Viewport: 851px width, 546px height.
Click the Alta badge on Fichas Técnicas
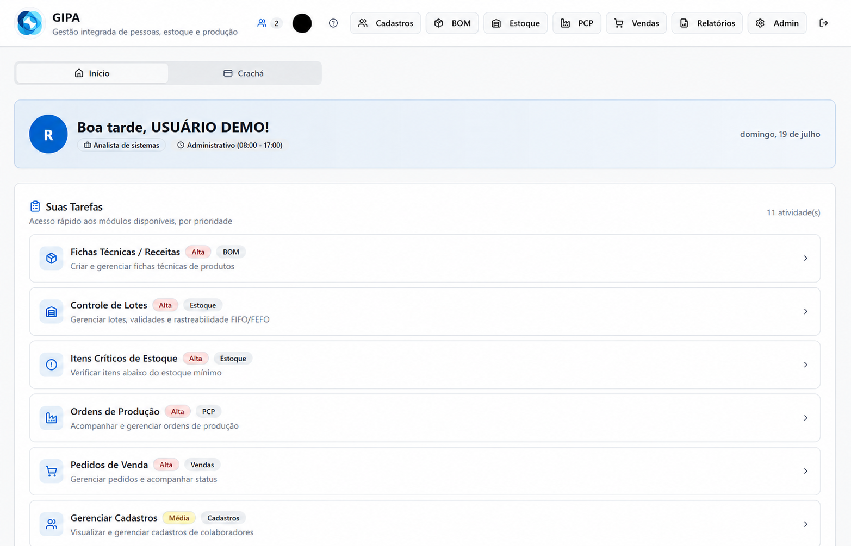[198, 252]
